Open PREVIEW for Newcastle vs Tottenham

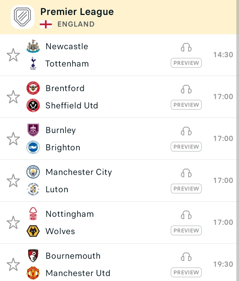pyautogui.click(x=186, y=63)
